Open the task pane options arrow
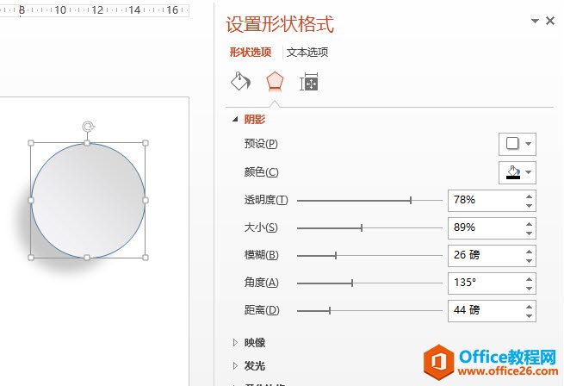564x386 pixels. [535, 21]
